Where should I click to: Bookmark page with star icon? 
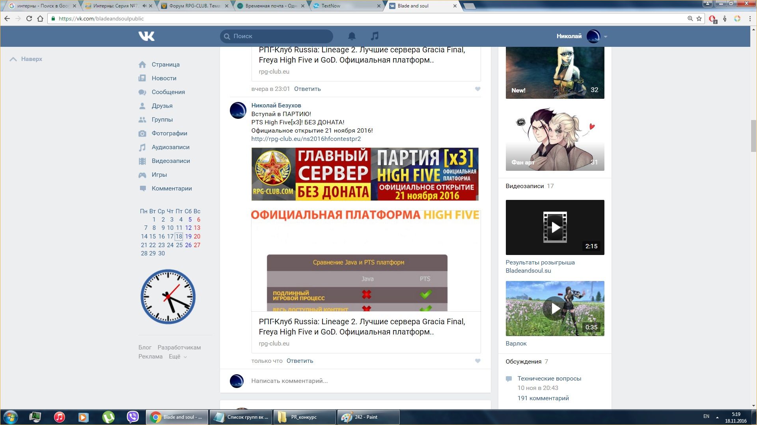(x=699, y=18)
